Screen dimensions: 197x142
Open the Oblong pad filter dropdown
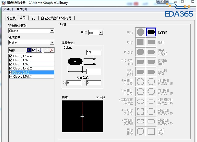click(52, 31)
